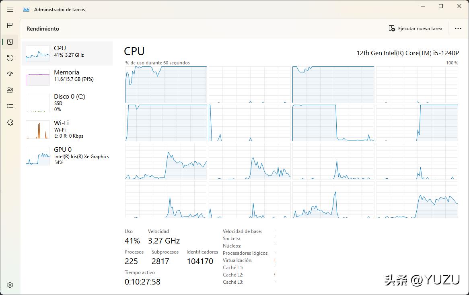Maximize the Task Manager window

coord(441,6)
